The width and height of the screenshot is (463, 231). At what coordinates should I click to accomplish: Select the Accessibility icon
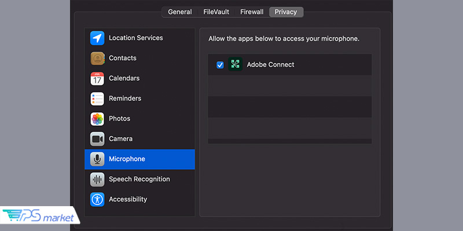click(x=97, y=200)
